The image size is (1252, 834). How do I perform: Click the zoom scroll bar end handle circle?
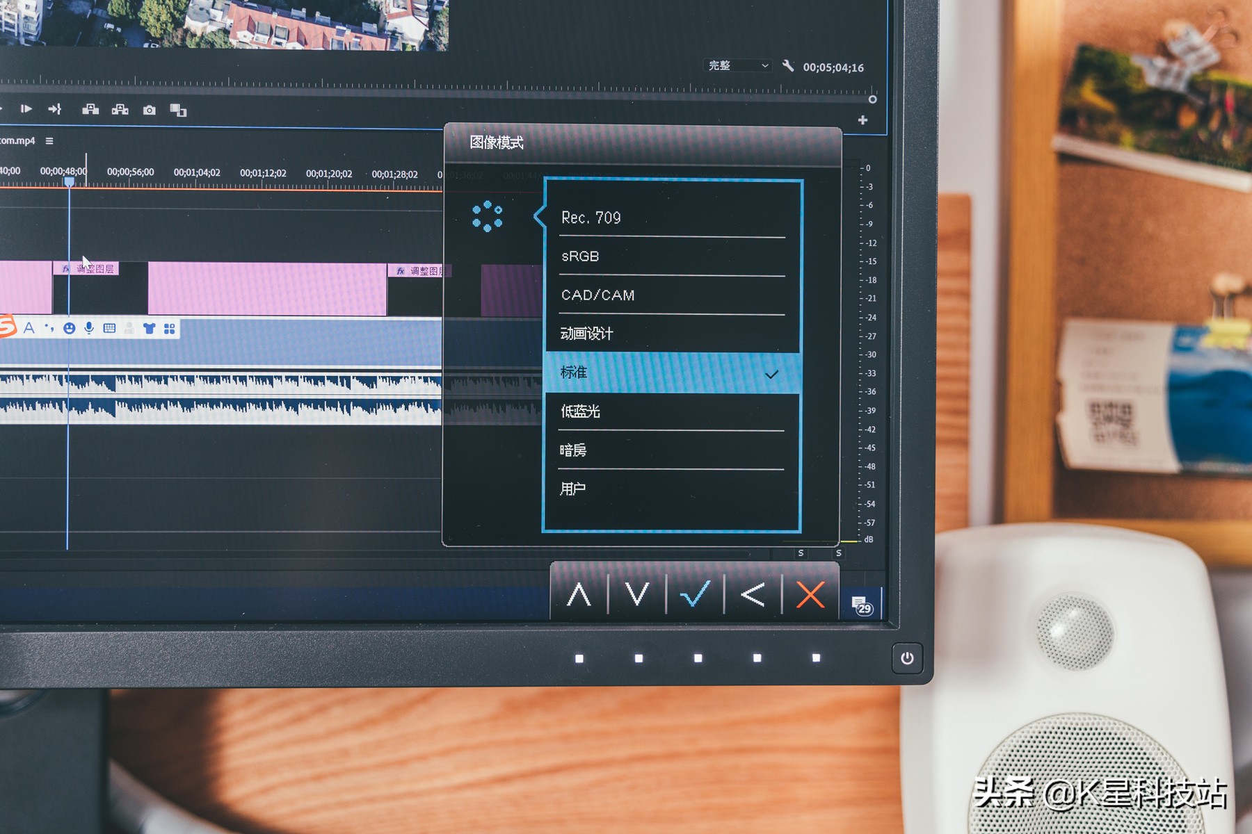(x=873, y=99)
